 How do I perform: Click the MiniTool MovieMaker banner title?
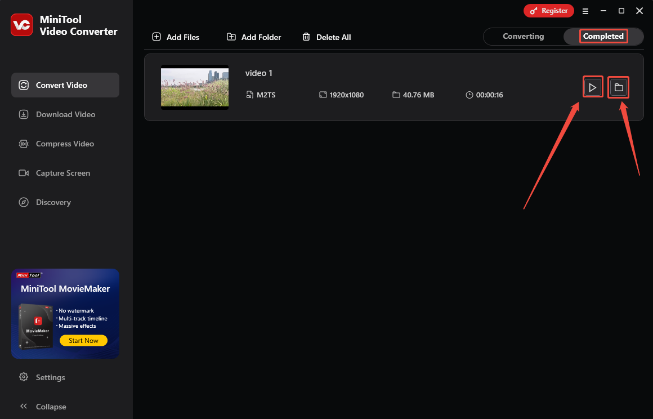click(65, 289)
